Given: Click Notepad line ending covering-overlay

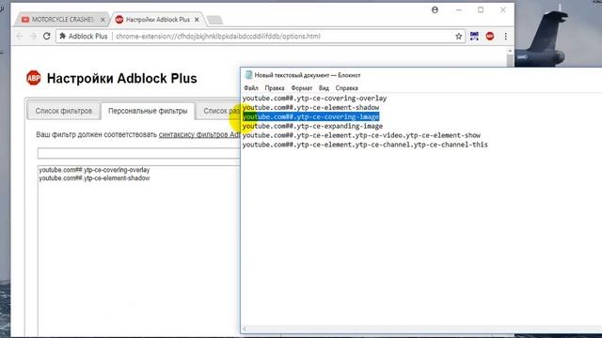Looking at the screenshot, I should pyautogui.click(x=314, y=98).
